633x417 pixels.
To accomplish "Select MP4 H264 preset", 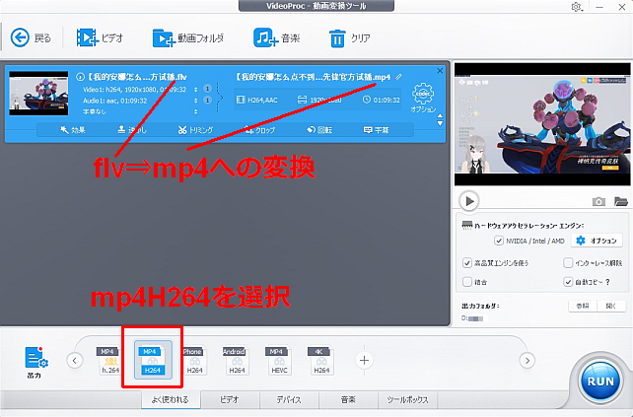I will click(x=153, y=360).
